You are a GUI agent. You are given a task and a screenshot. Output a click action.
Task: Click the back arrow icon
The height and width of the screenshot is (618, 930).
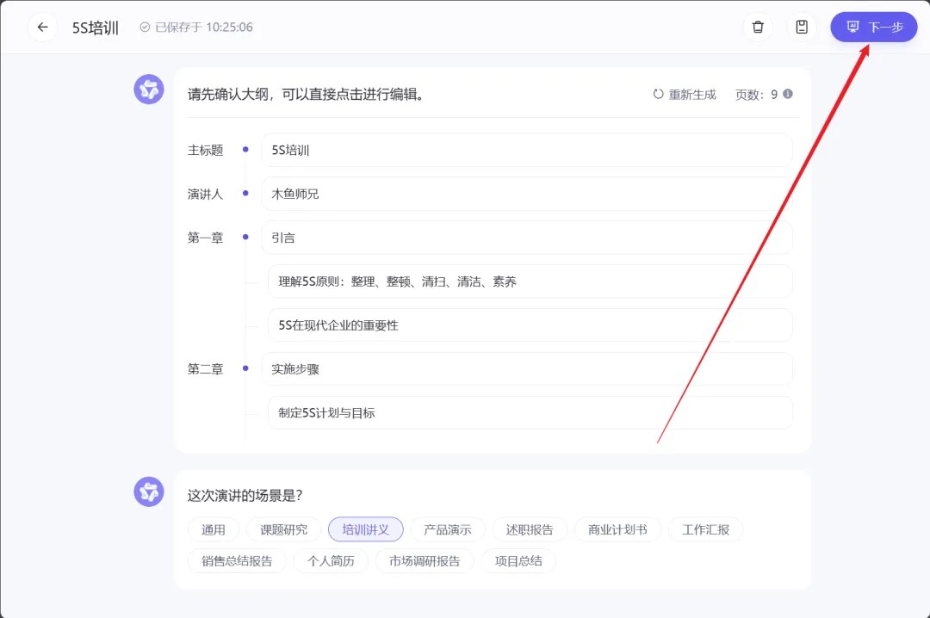coord(42,27)
